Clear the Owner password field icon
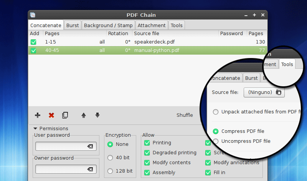The height and width of the screenshot is (181, 307). 90,169
